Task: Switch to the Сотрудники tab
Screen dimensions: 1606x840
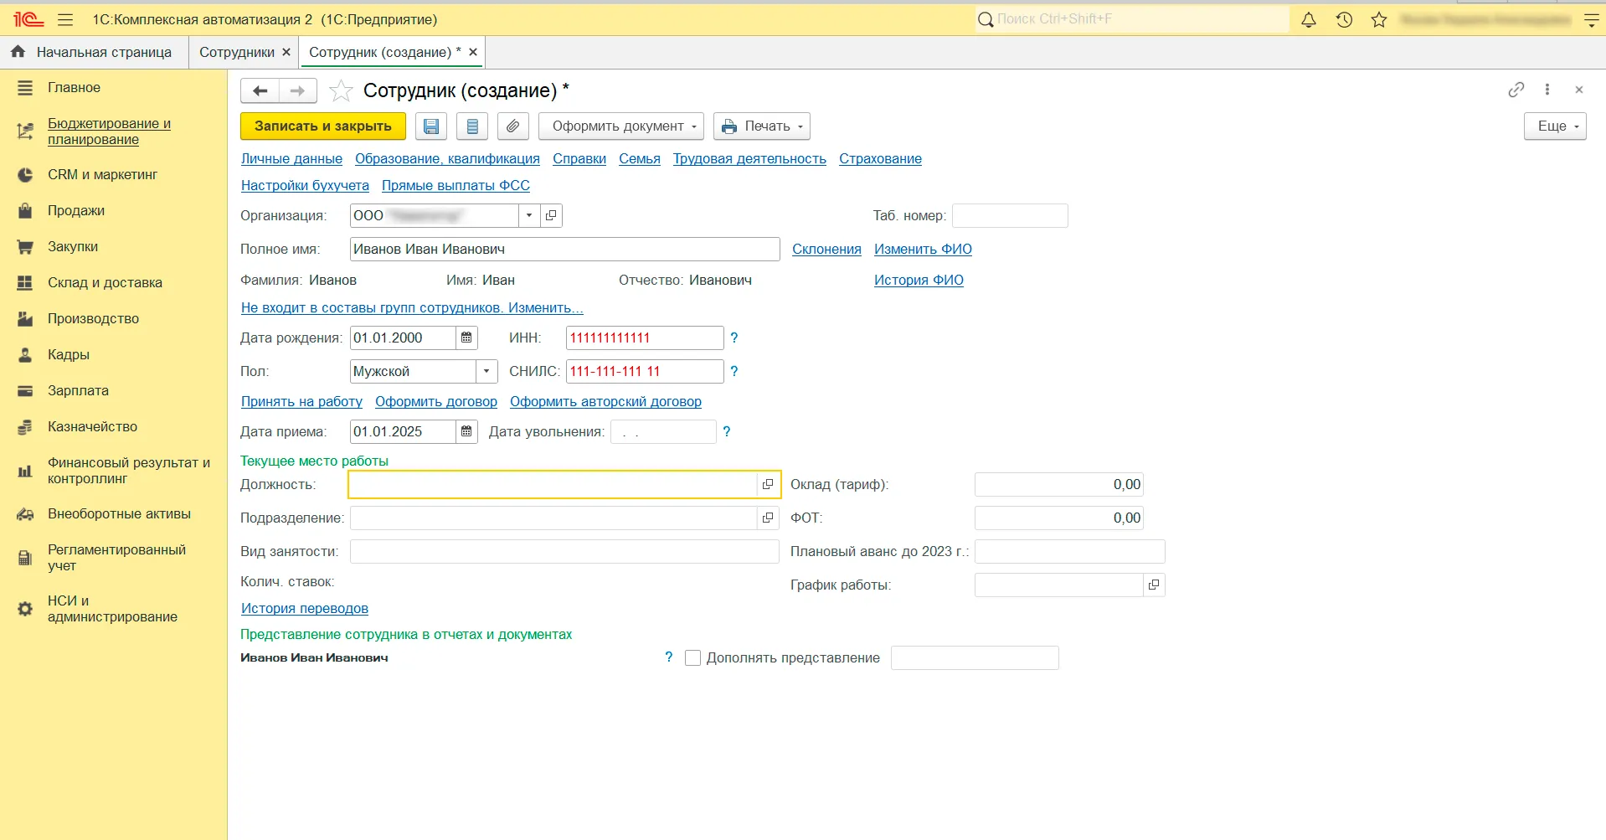Action: click(237, 52)
